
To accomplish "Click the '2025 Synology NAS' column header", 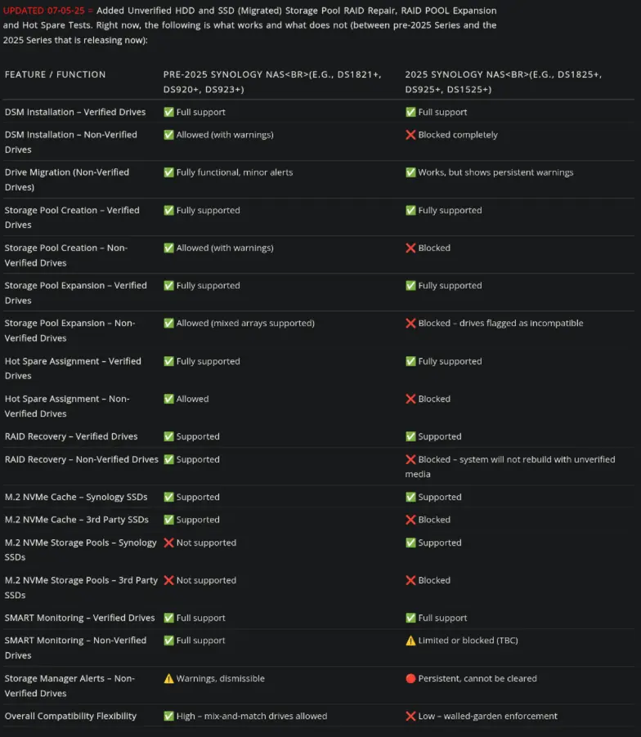I will click(x=503, y=82).
